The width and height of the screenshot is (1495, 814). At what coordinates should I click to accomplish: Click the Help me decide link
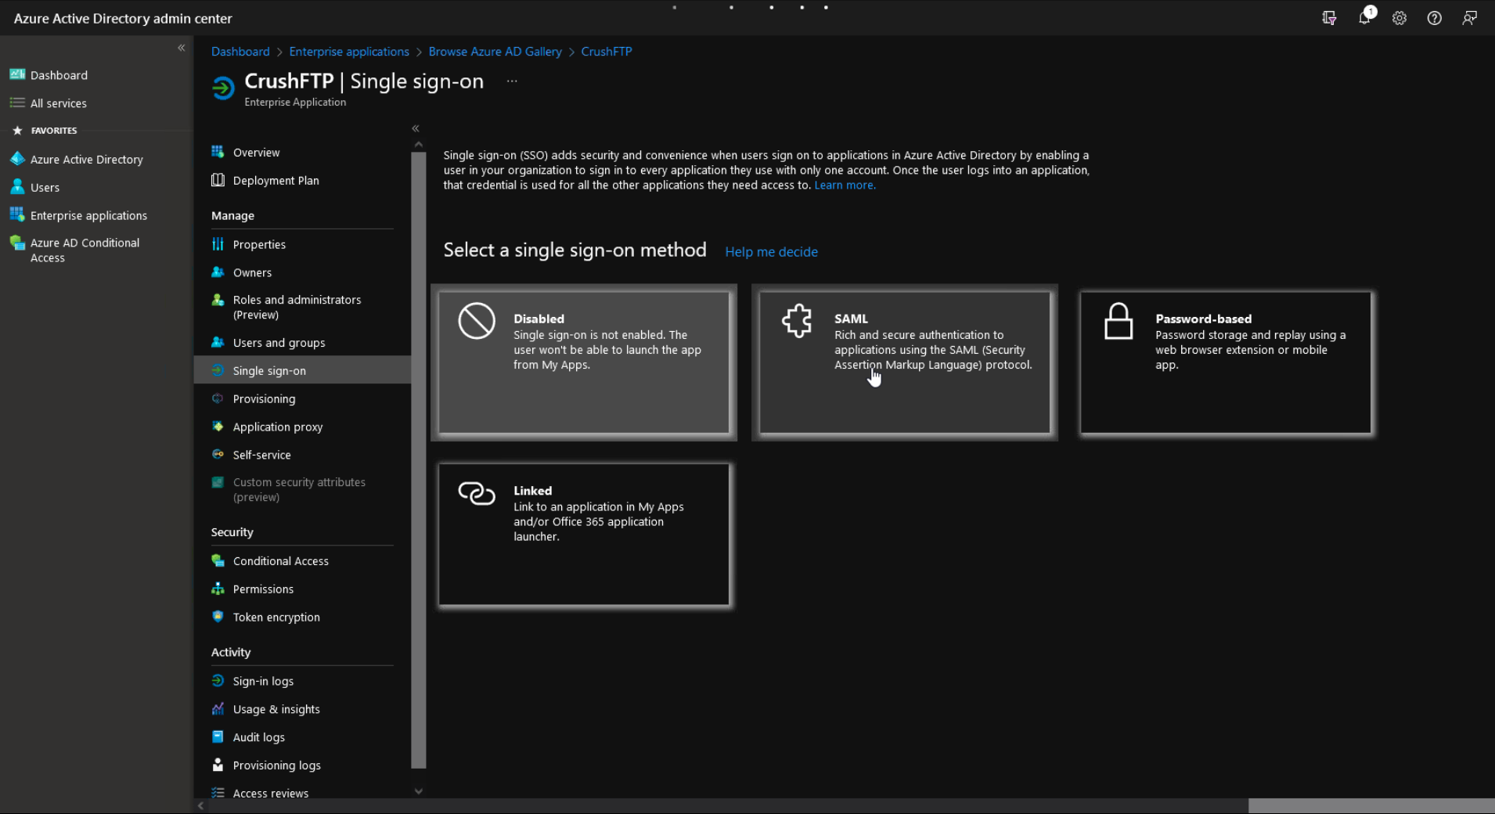tap(771, 252)
